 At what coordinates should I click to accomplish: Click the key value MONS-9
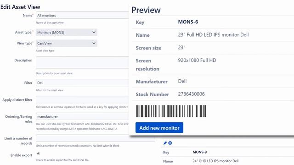click(200, 152)
